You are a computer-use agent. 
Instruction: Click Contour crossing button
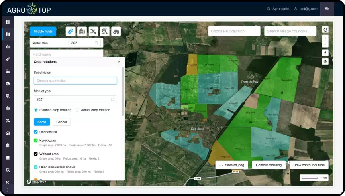(269, 165)
